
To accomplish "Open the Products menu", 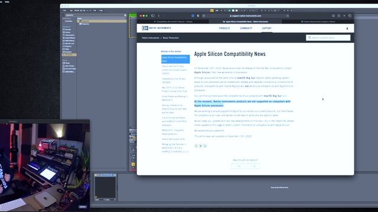I will 224,28.
